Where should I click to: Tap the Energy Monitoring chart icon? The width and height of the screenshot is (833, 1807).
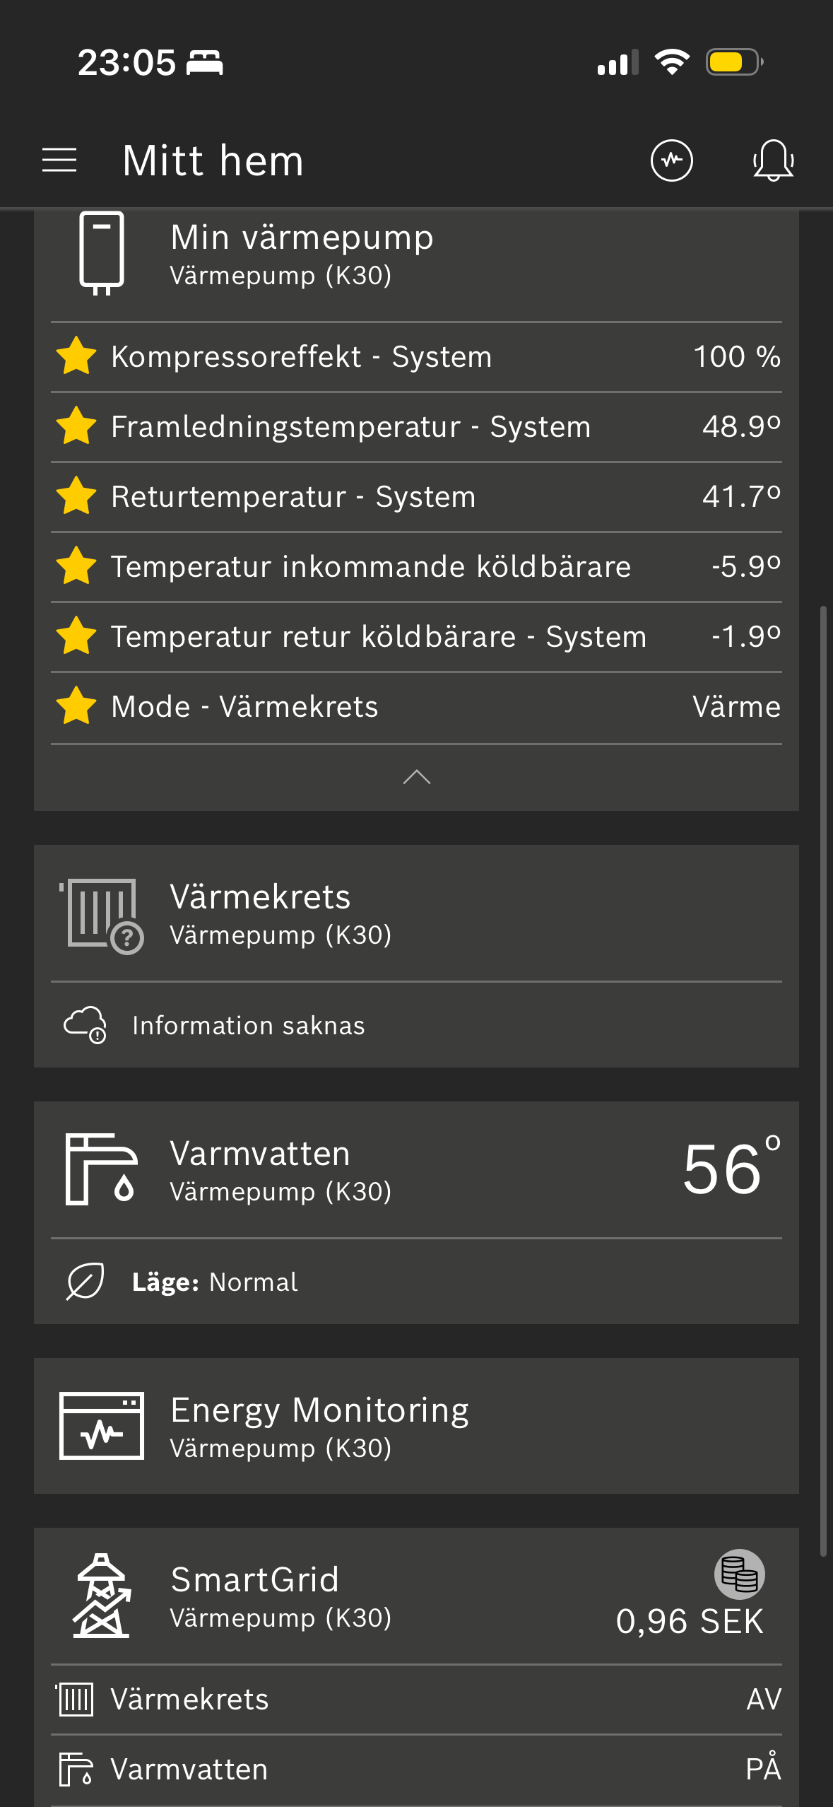(102, 1426)
